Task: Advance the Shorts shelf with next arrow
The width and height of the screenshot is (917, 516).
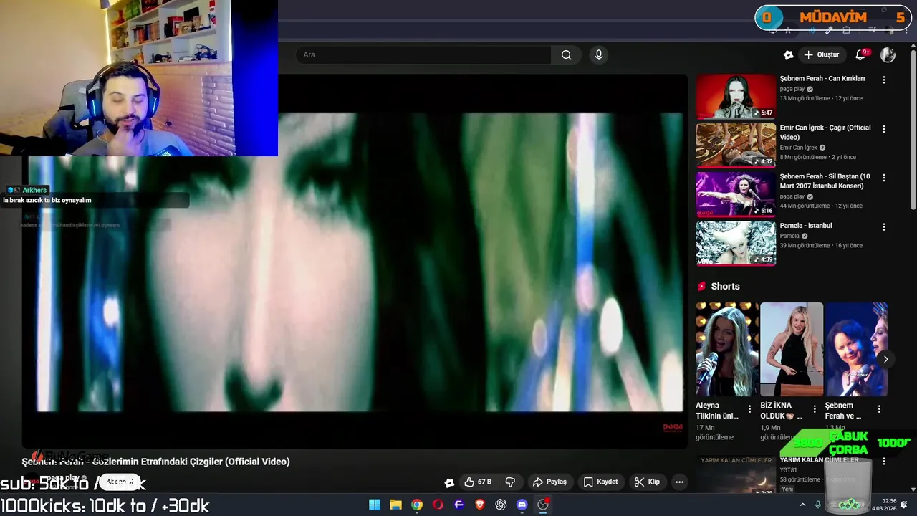Action: [885, 360]
